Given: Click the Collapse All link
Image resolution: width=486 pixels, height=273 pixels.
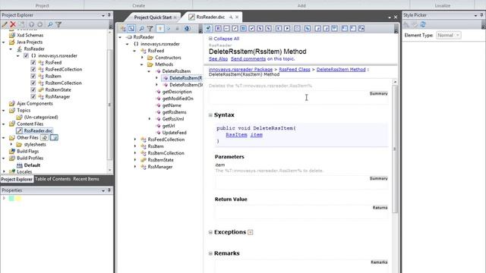Looking at the screenshot, I should tap(226, 39).
